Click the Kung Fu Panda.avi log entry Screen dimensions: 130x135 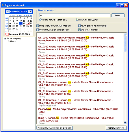[76, 119]
